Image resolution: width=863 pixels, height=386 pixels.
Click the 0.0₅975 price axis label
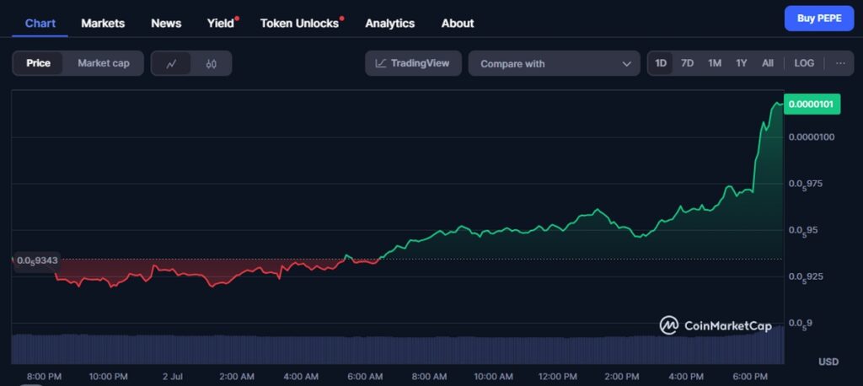[806, 184]
